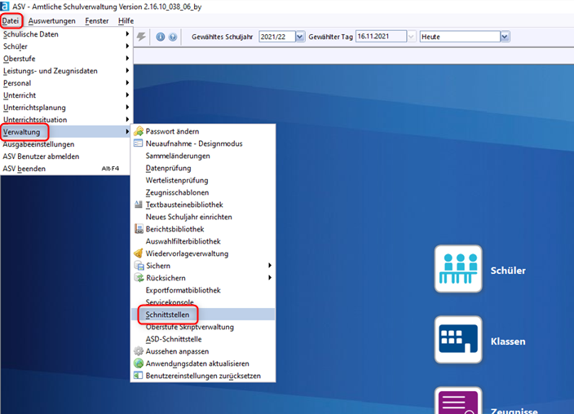Click the lightning bolt toolbar icon

pyautogui.click(x=141, y=36)
